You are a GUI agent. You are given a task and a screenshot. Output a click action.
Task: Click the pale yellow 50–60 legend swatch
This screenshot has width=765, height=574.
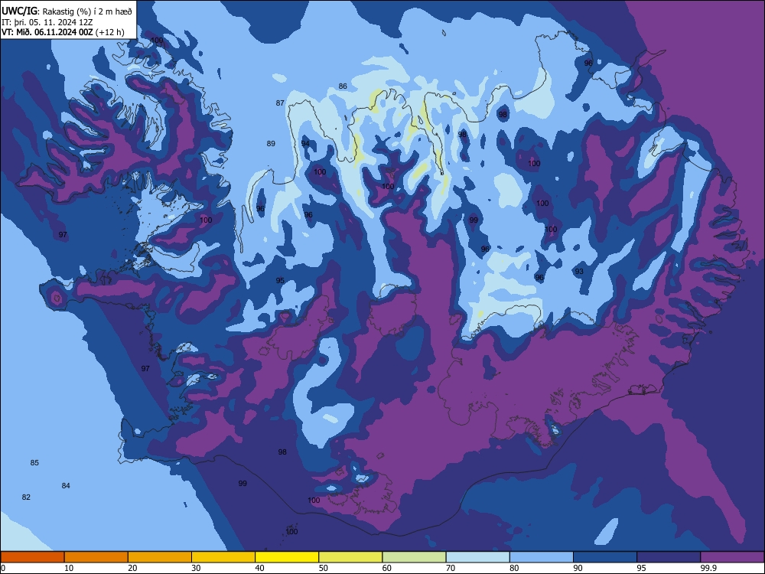[x=351, y=557]
